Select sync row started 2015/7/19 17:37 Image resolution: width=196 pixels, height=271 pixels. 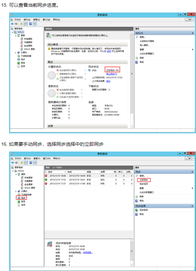point(89,184)
